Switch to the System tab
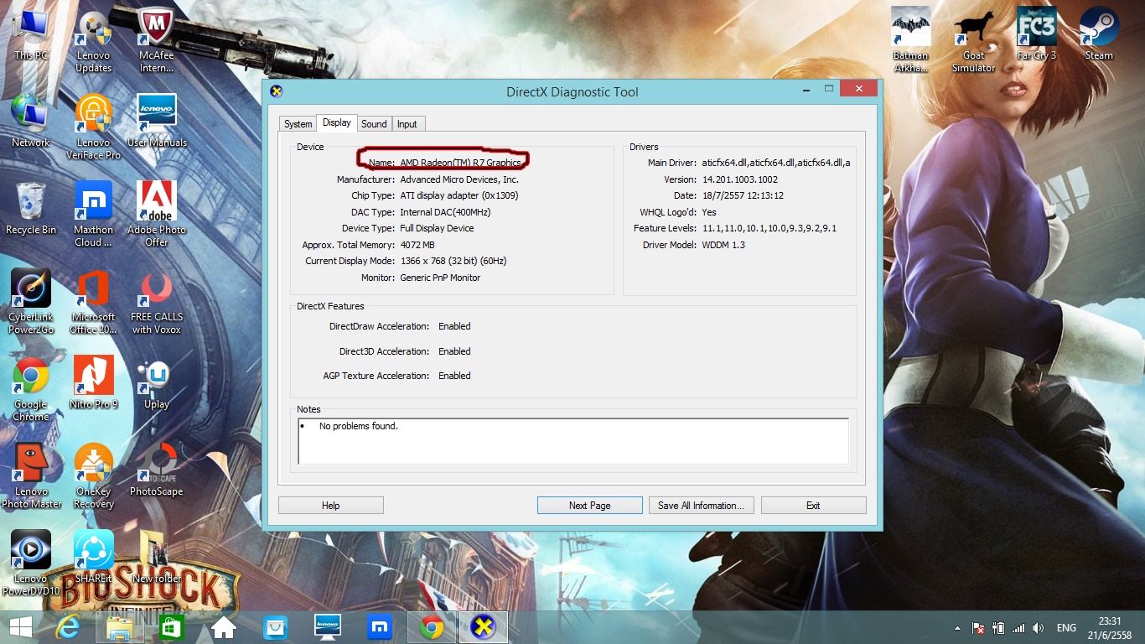The image size is (1145, 644). pyautogui.click(x=298, y=124)
